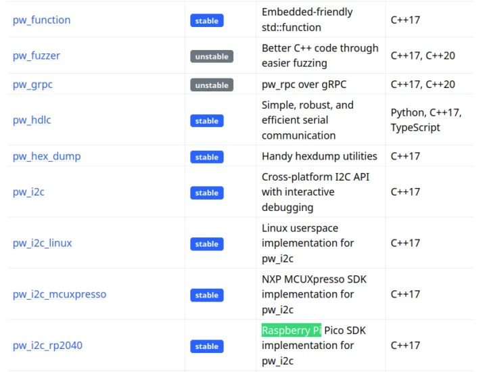Click the unstable badge for pw_fuzzer

pos(212,56)
